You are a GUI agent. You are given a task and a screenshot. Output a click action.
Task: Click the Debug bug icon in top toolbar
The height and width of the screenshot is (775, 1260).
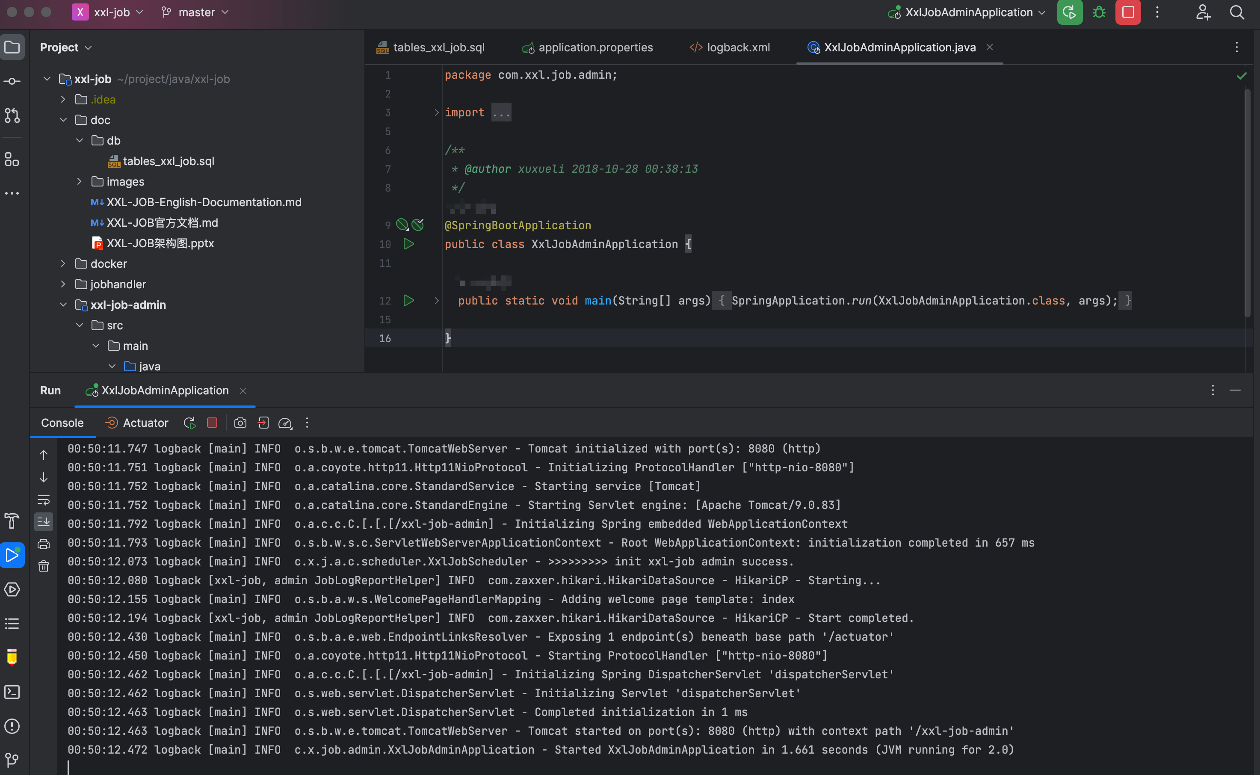click(1099, 12)
